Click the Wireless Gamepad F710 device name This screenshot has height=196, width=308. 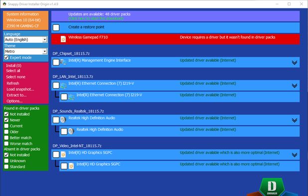(88, 37)
